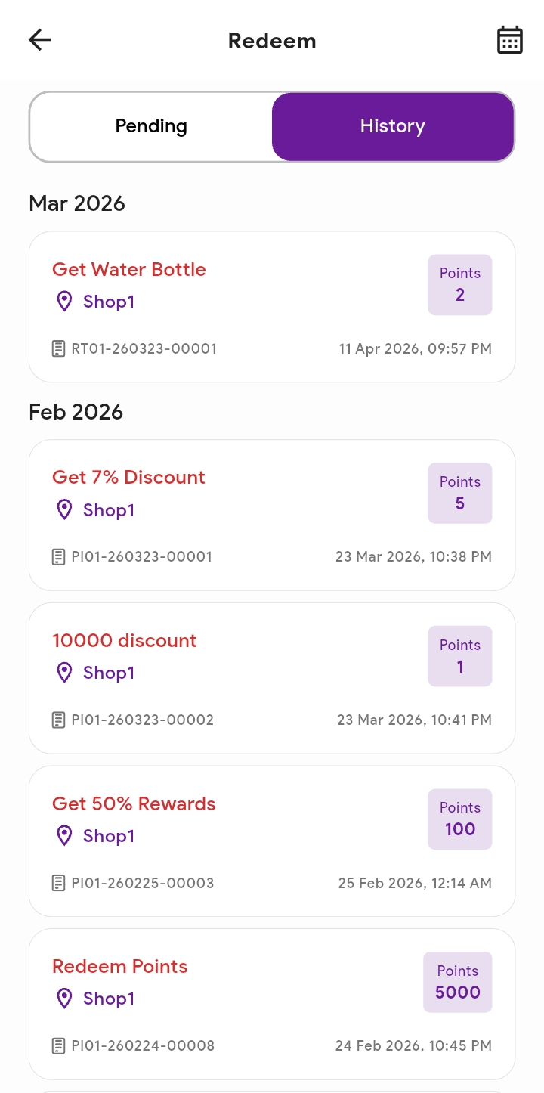Tap location pin on Get 7% Discount card

[65, 510]
